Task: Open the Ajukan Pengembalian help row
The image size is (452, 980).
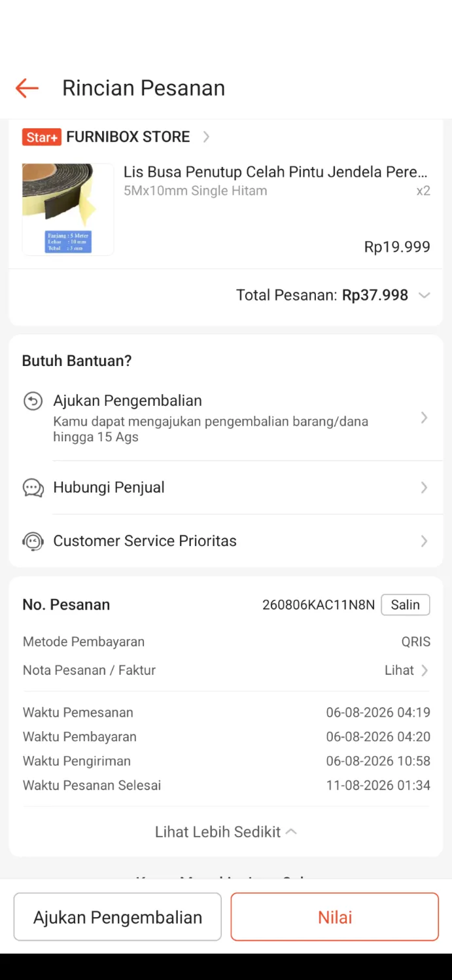Action: (226, 418)
